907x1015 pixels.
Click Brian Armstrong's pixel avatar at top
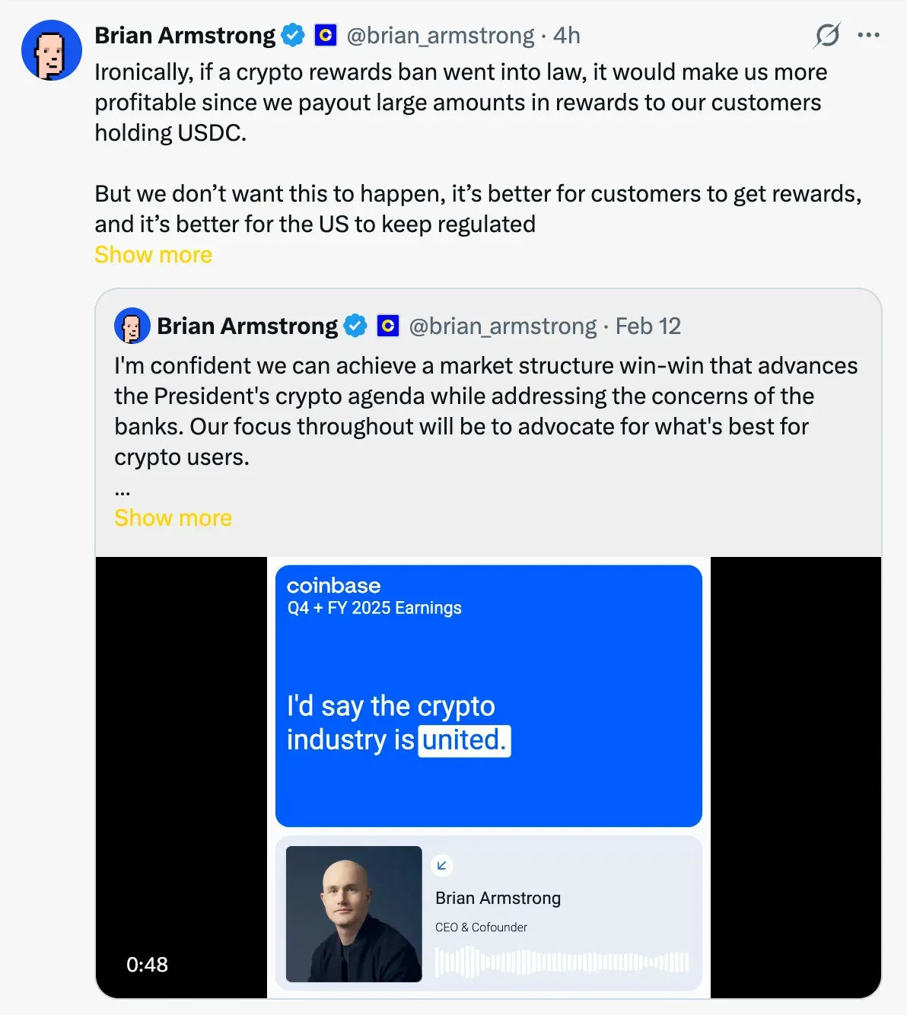point(52,51)
